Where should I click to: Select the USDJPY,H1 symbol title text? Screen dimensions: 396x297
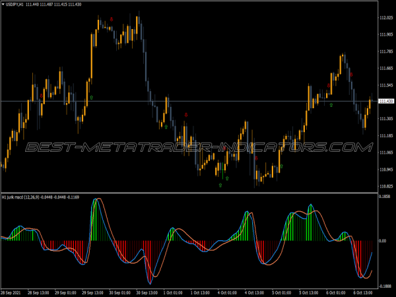tap(15, 5)
